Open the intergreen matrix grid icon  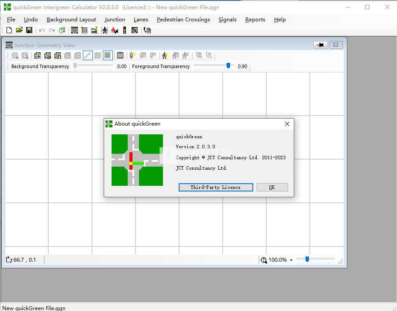(135, 31)
